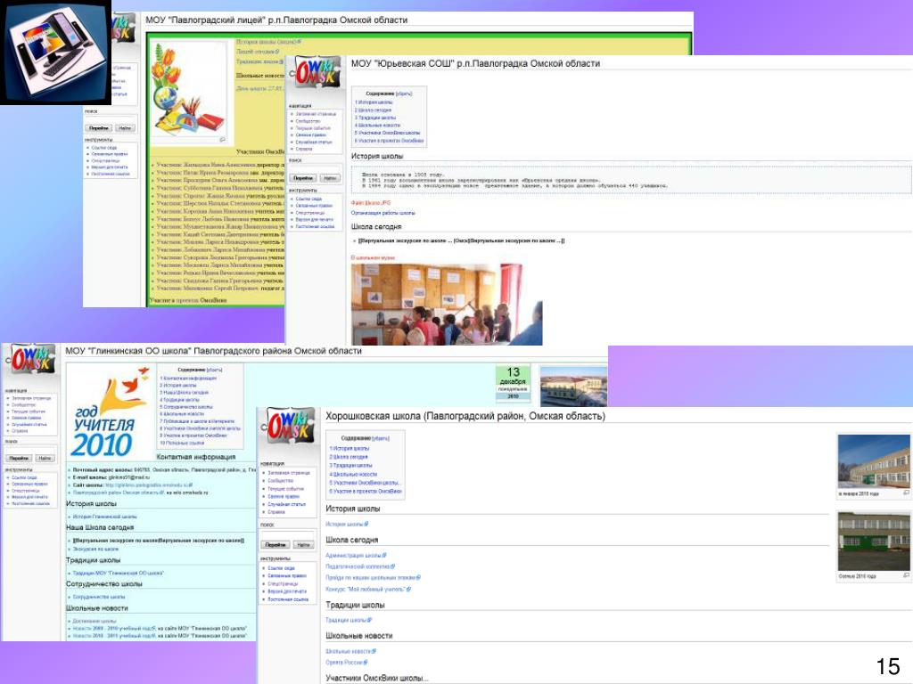Image resolution: width=913 pixels, height=684 pixels.
Task: Hide the contents box on Хорошковская школа page
Action: 381,438
